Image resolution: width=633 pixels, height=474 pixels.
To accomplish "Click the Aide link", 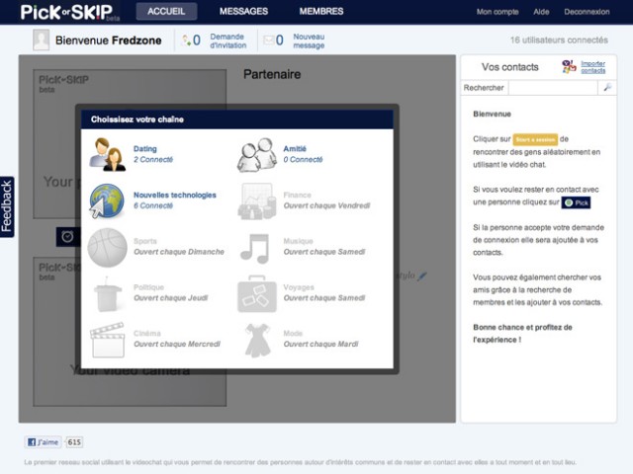I will (x=541, y=12).
